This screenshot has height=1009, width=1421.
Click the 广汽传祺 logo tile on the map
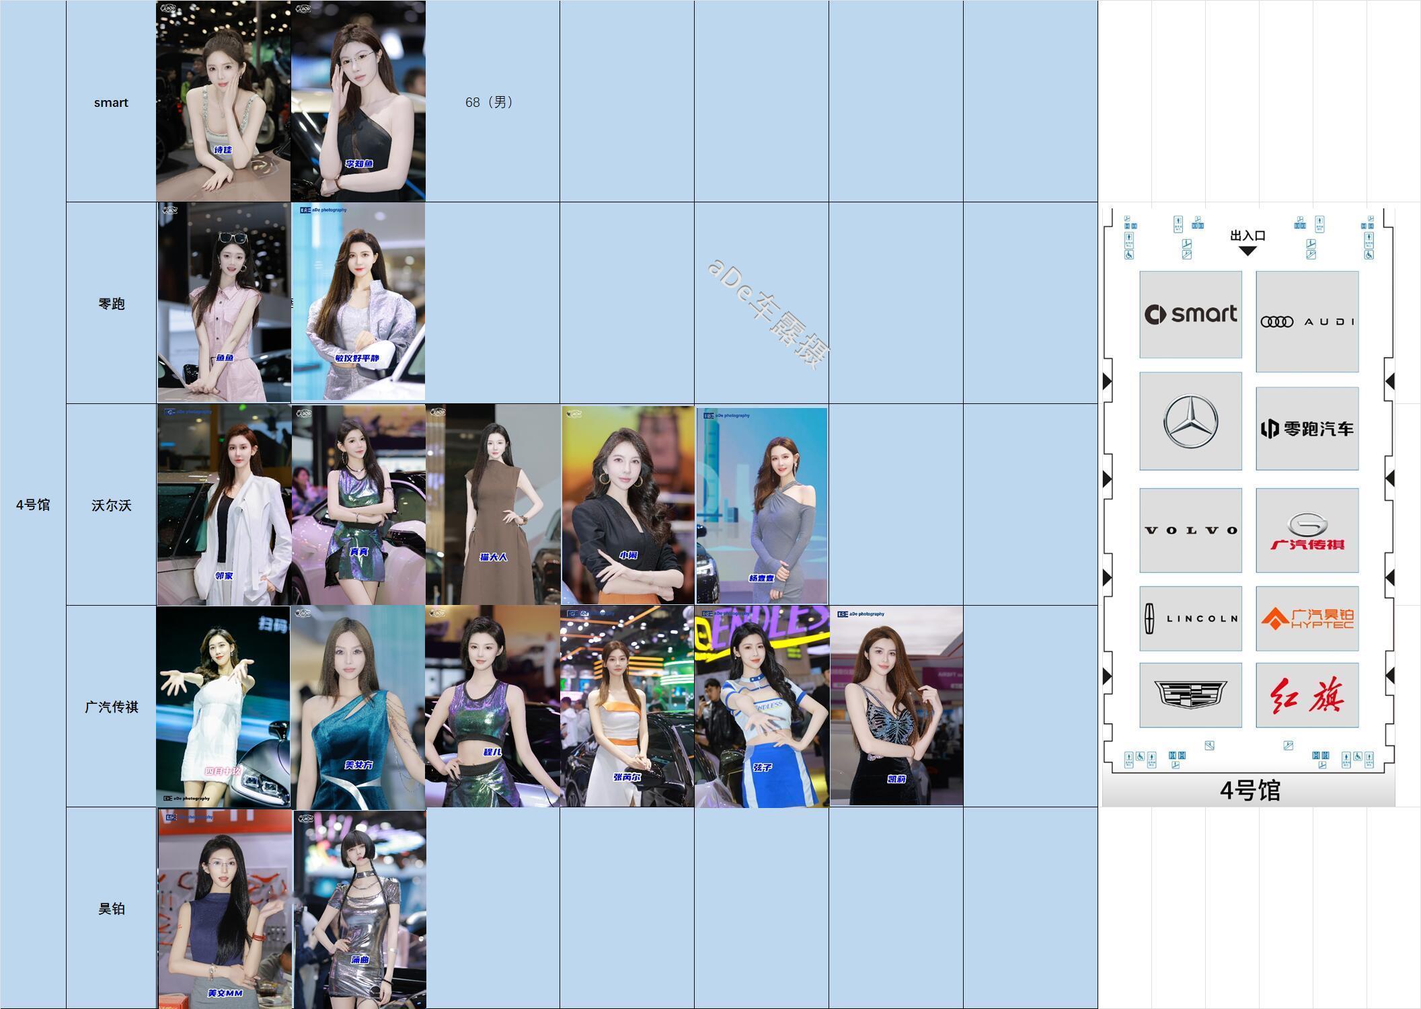coord(1307,530)
